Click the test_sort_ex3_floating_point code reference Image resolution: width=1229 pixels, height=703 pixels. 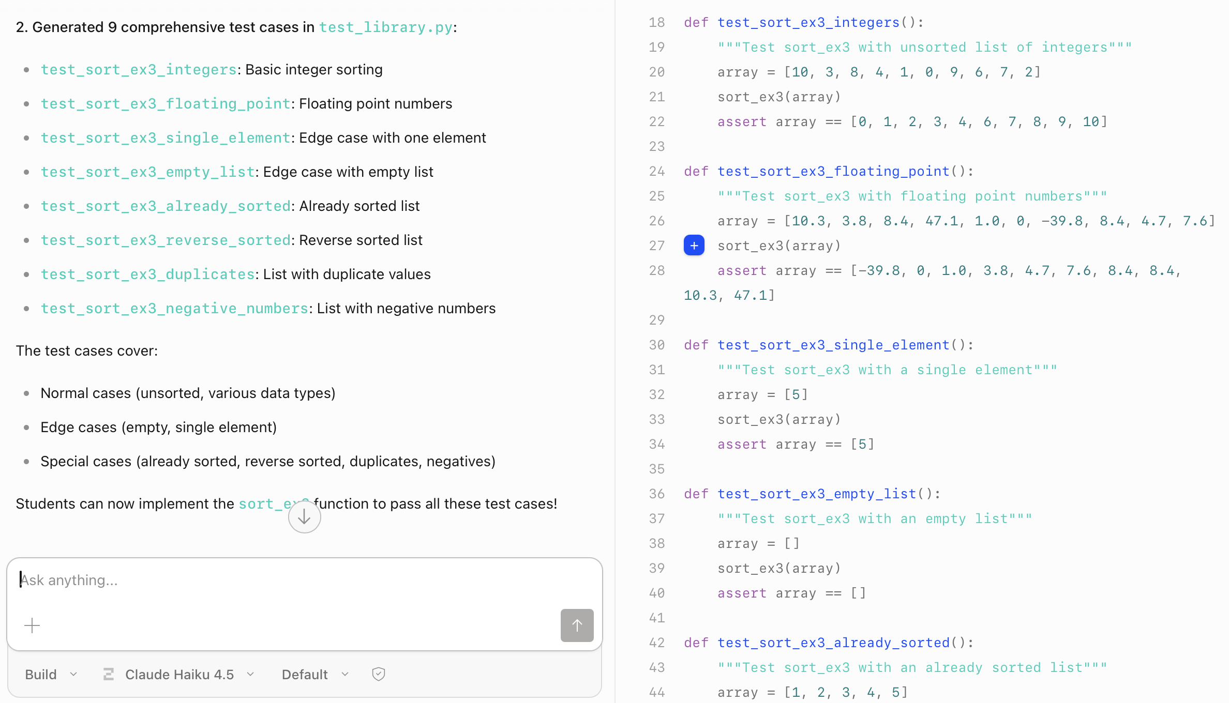166,103
